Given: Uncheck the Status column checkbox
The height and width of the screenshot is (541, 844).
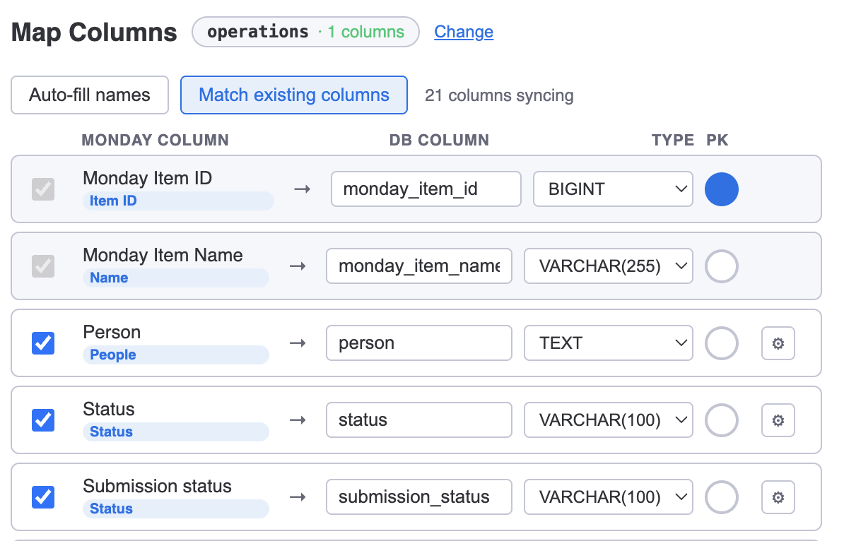Looking at the screenshot, I should (x=43, y=420).
